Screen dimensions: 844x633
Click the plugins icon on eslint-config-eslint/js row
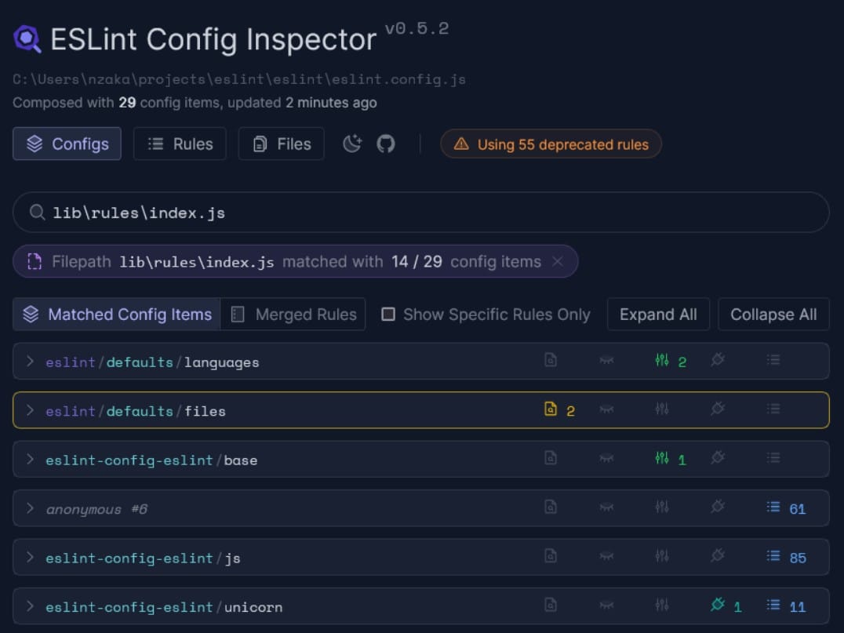point(718,555)
